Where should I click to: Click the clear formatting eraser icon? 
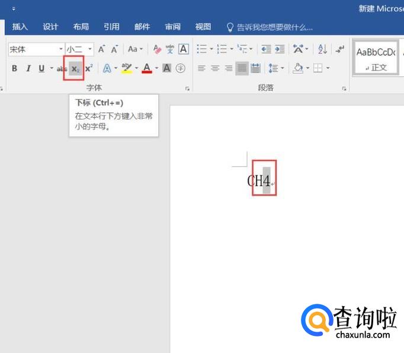click(157, 49)
